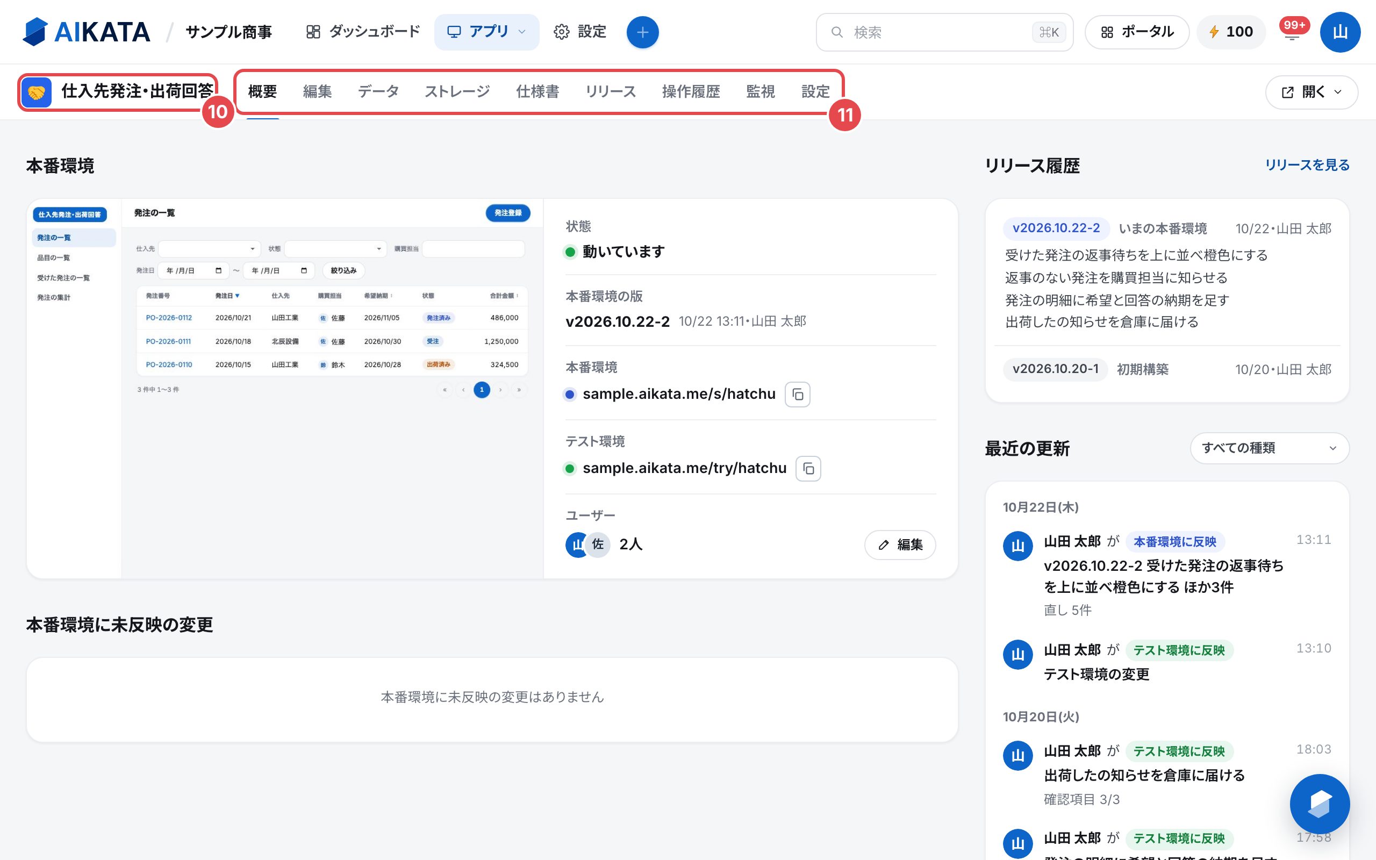This screenshot has width=1376, height=860.
Task: Expand the アプリ dropdown menu
Action: 487,32
